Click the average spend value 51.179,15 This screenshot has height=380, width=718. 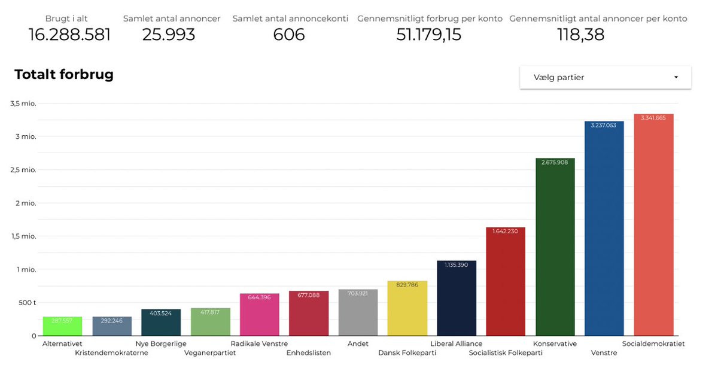pos(429,35)
